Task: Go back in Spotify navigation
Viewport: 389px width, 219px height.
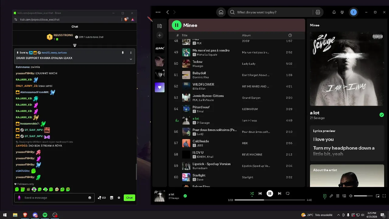Action: pyautogui.click(x=167, y=12)
